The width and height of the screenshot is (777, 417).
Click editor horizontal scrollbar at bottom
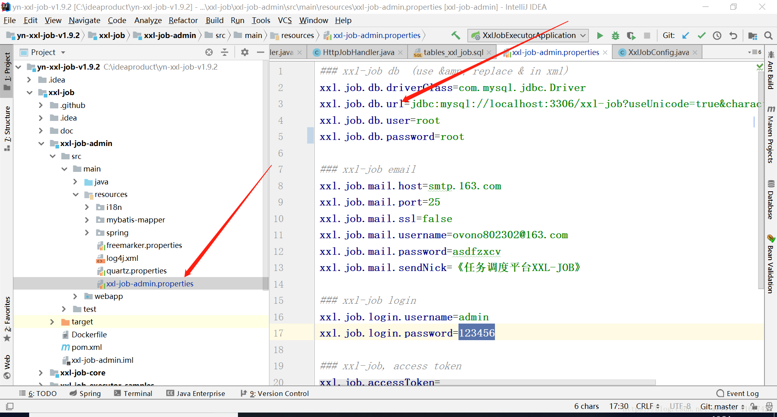[488, 382]
